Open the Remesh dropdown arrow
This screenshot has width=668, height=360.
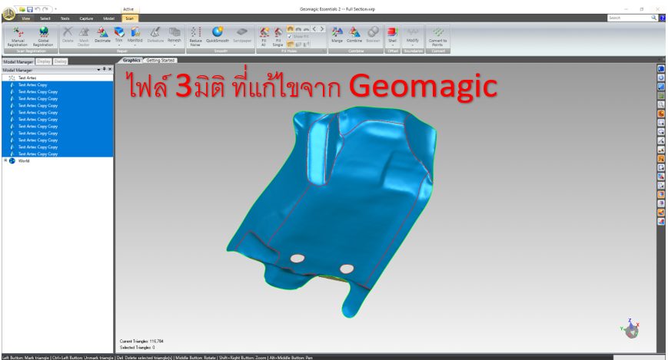(174, 45)
